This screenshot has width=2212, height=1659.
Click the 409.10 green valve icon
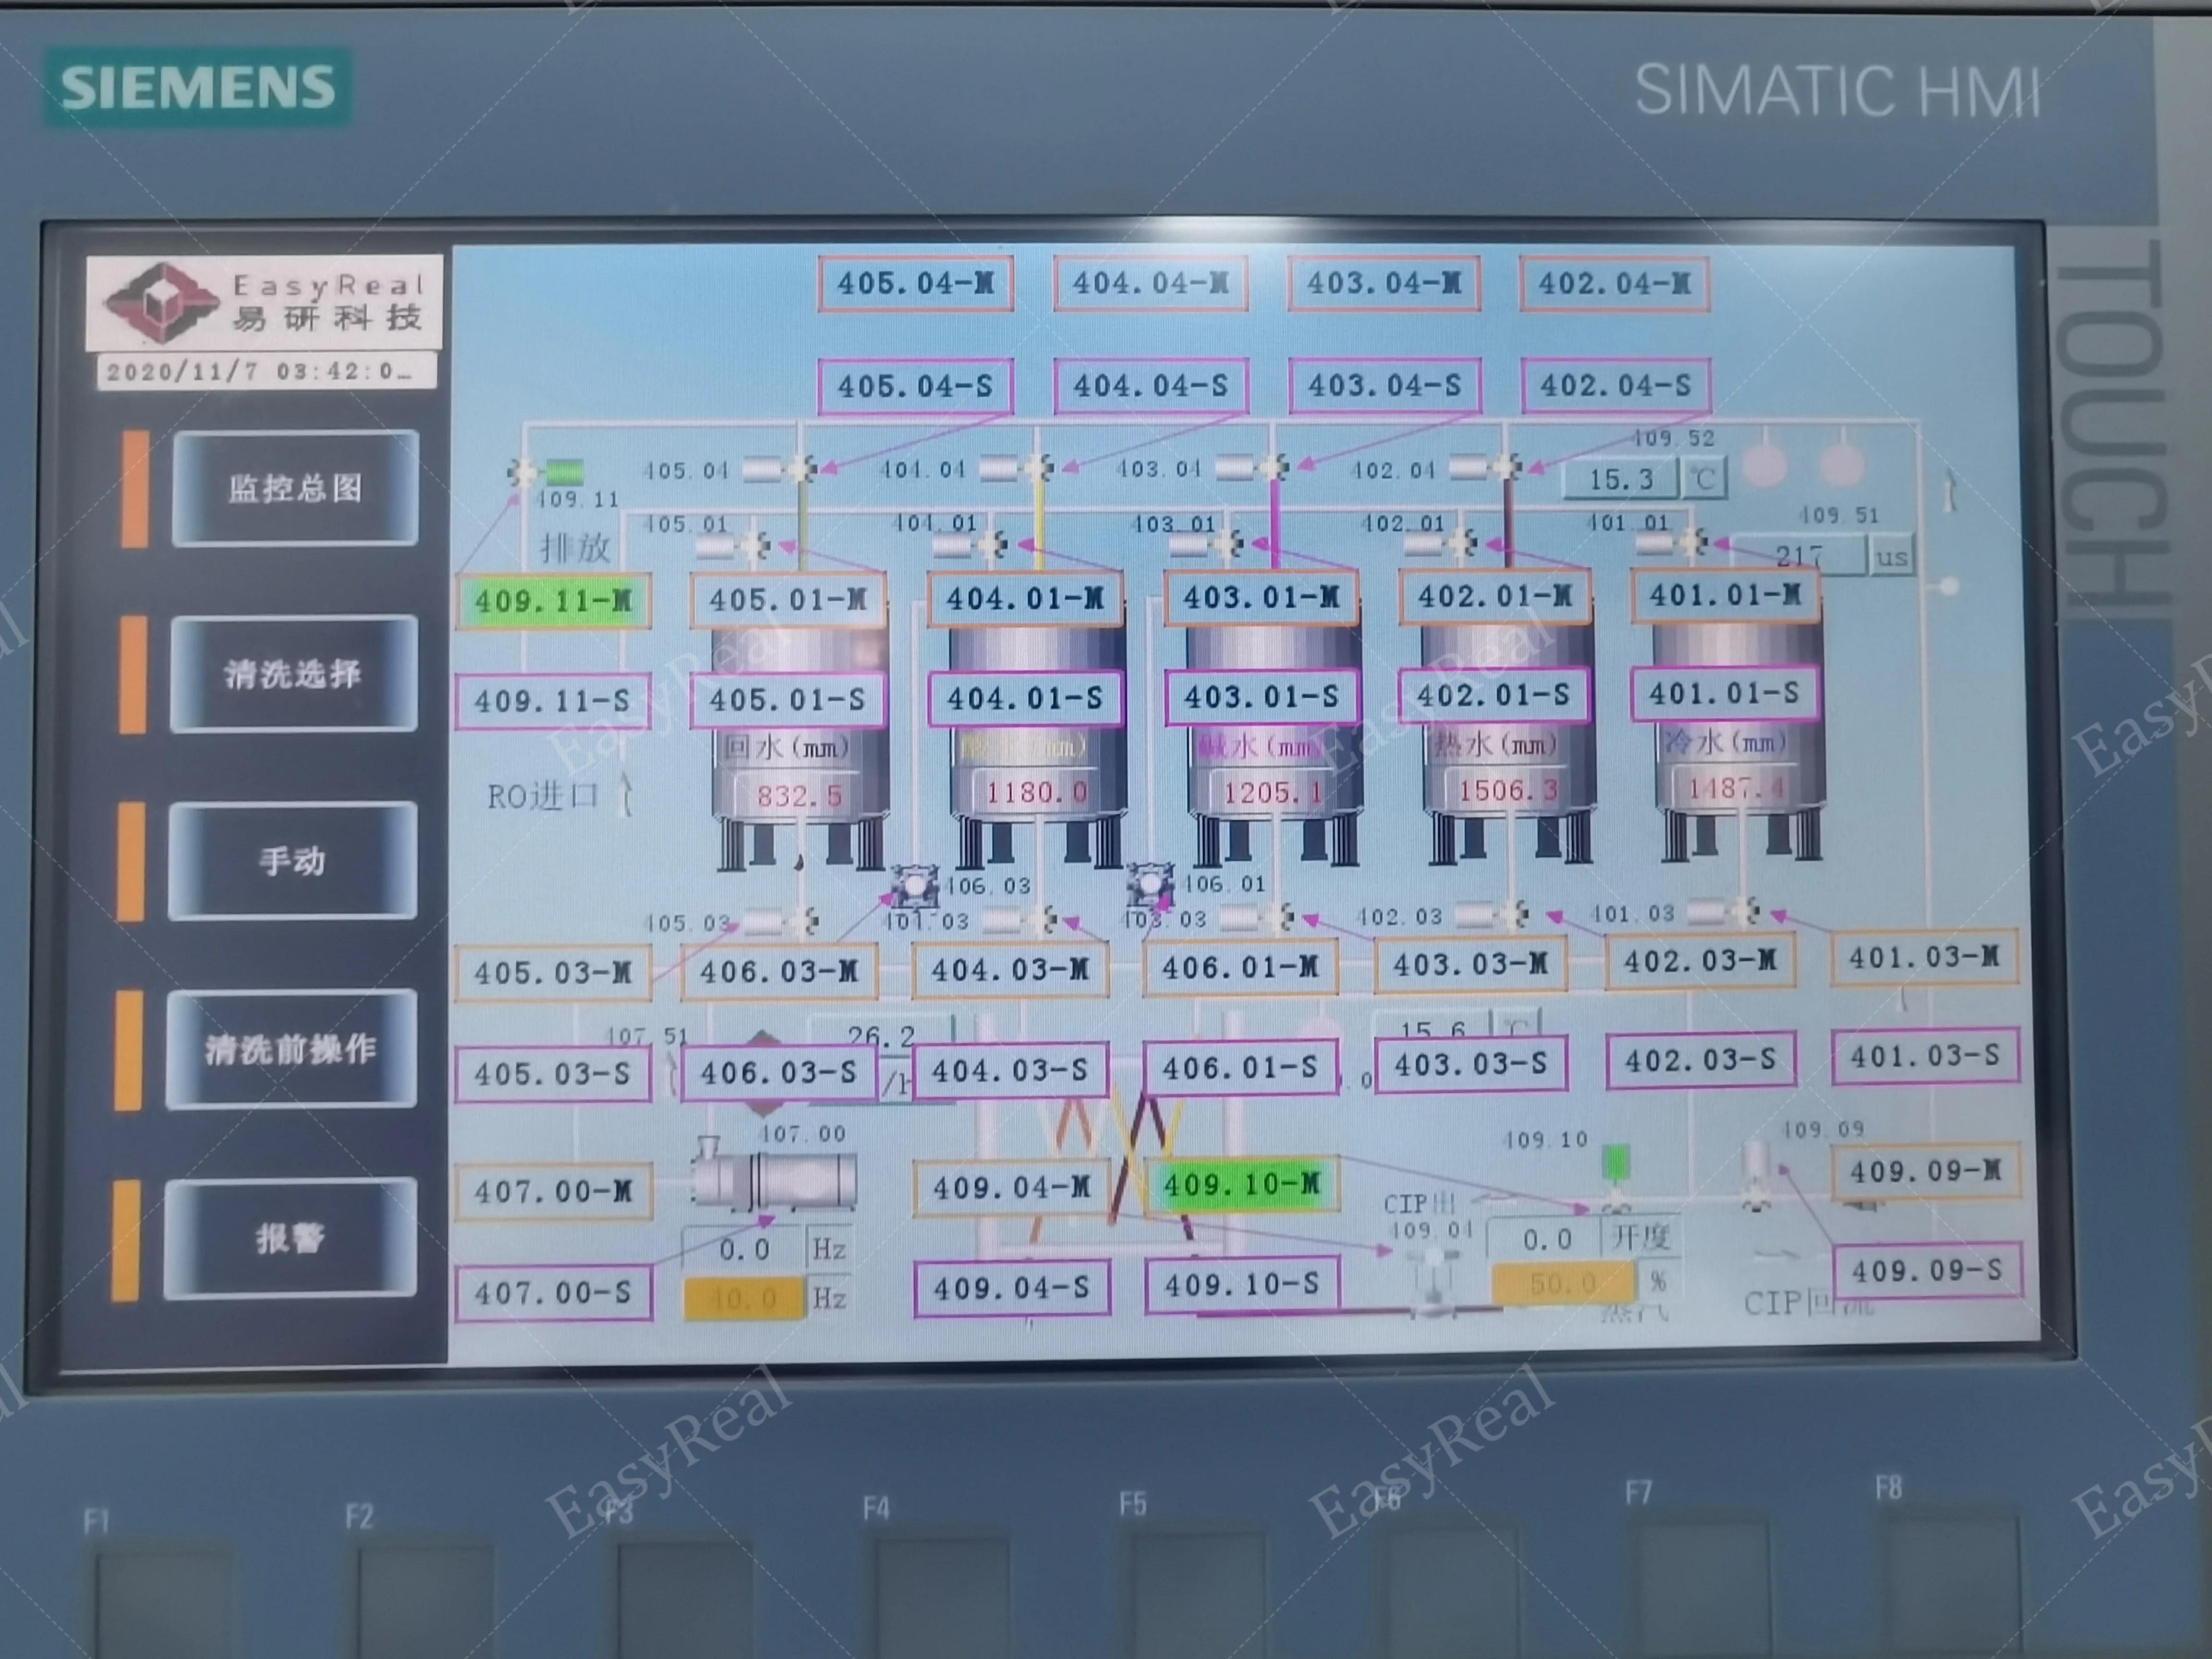[x=1615, y=1163]
